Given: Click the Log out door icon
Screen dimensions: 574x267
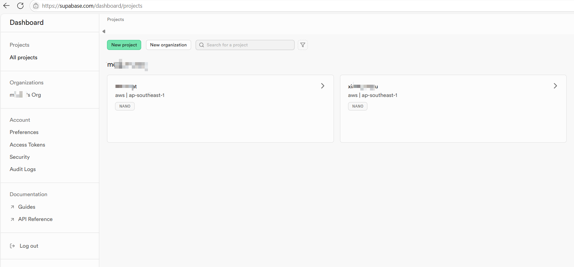Looking at the screenshot, I should pyautogui.click(x=13, y=246).
